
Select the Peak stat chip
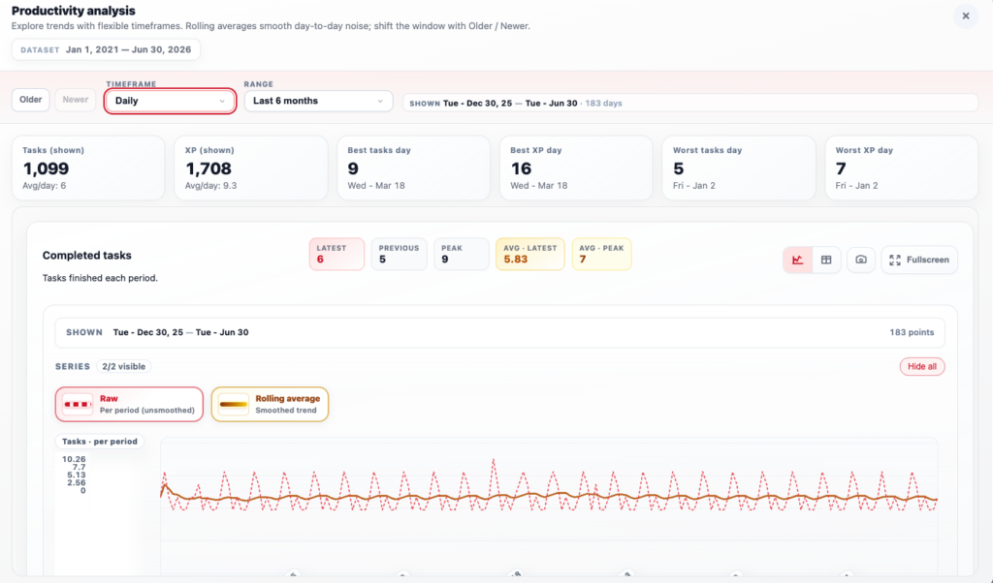click(460, 254)
